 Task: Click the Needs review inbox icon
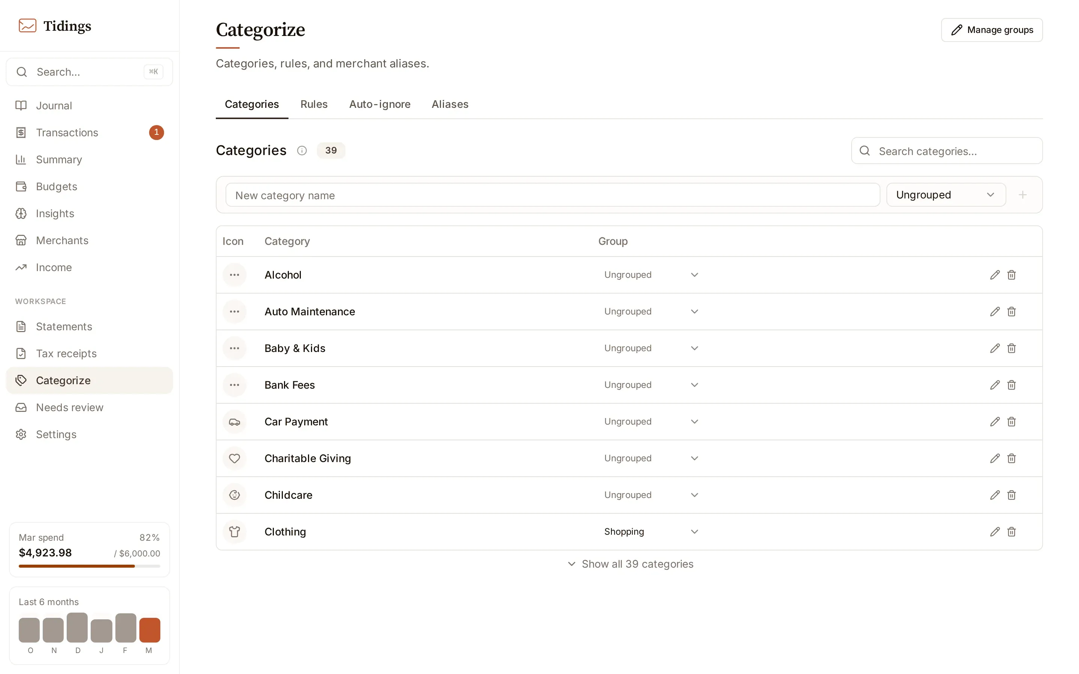[21, 407]
